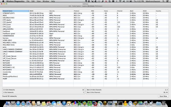This screenshot has width=171, height=107.
Task: Open Notification Center list icon
Action: click(x=167, y=1)
